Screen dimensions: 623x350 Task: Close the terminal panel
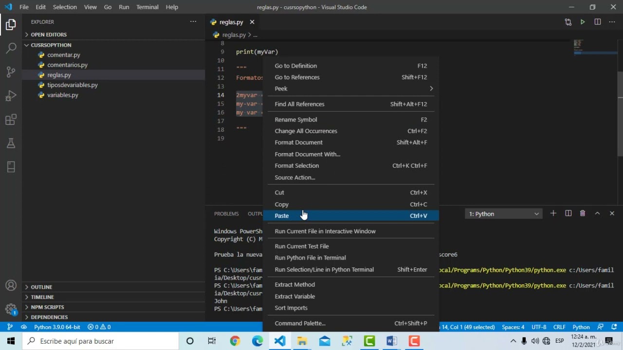pos(612,213)
